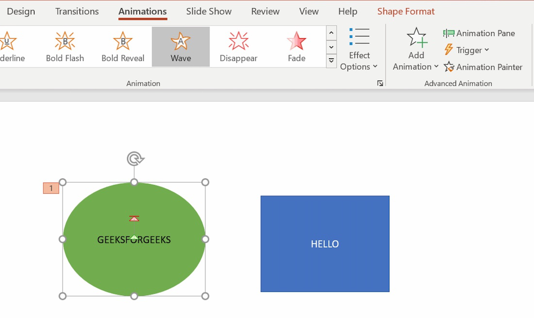Click the right-middle sizing handle of the oval
534x318 pixels.
205,239
